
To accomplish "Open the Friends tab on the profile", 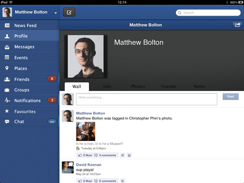I will pos(169,86).
